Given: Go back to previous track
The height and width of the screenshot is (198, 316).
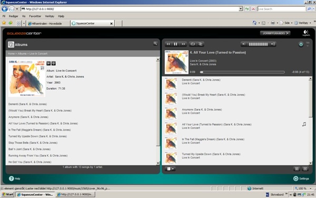Looking at the screenshot, I should pos(169,44).
